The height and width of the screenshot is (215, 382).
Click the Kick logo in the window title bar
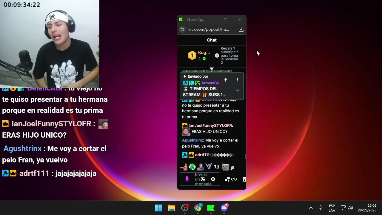click(x=181, y=20)
